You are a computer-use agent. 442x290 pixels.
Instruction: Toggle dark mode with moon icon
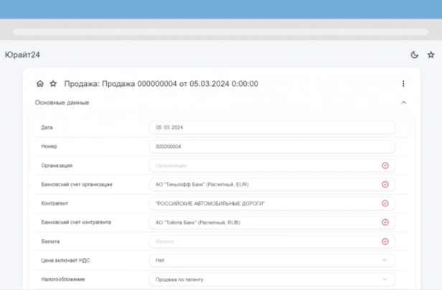(x=414, y=55)
